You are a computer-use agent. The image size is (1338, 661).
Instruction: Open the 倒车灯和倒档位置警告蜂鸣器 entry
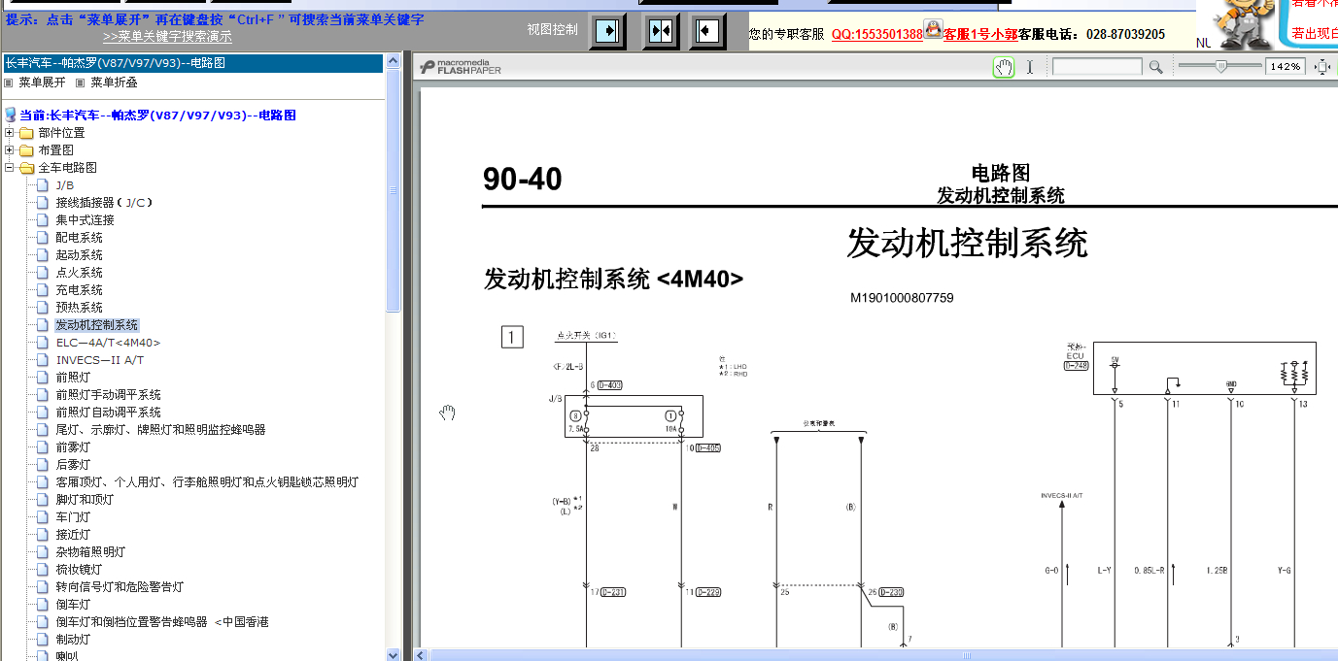[162, 621]
